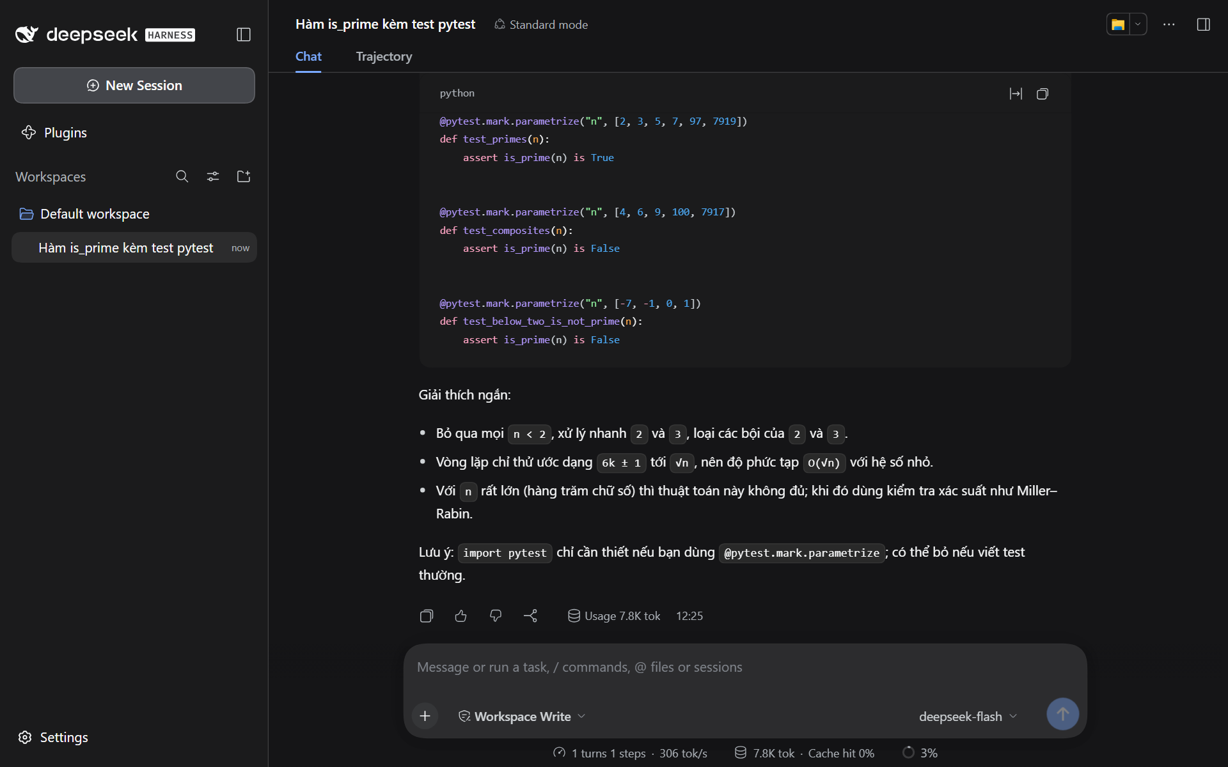The width and height of the screenshot is (1228, 767).
Task: Open the three-dots more options menu
Action: pyautogui.click(x=1169, y=25)
